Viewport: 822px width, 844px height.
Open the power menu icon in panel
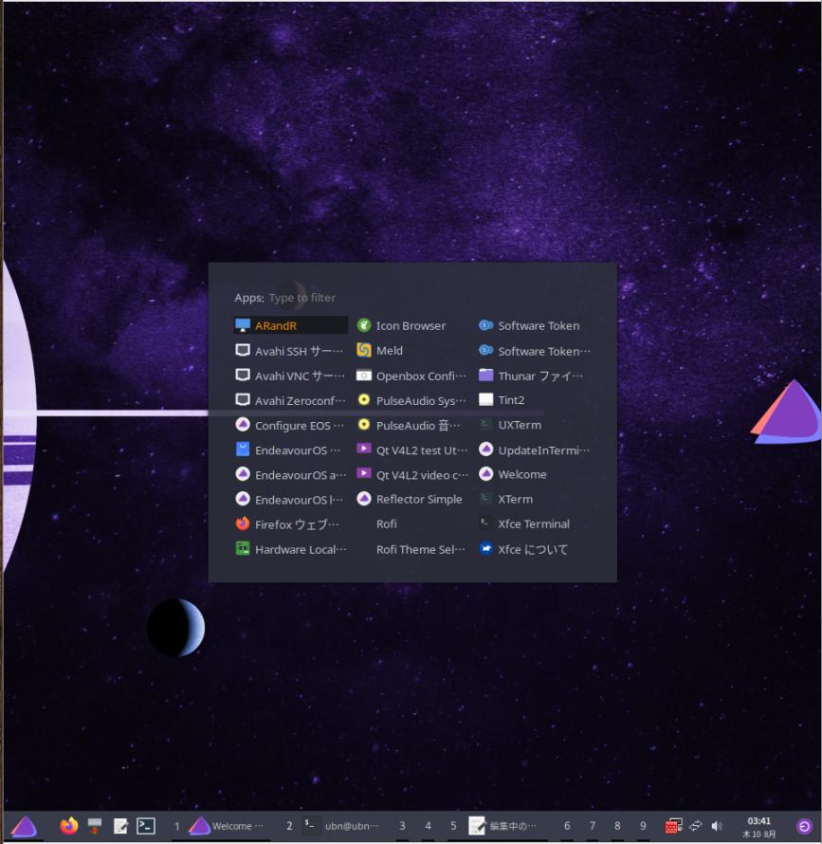[x=804, y=826]
